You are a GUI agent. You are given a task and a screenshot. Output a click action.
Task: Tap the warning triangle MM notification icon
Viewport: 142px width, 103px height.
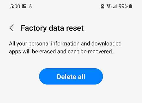(x=30, y=6)
